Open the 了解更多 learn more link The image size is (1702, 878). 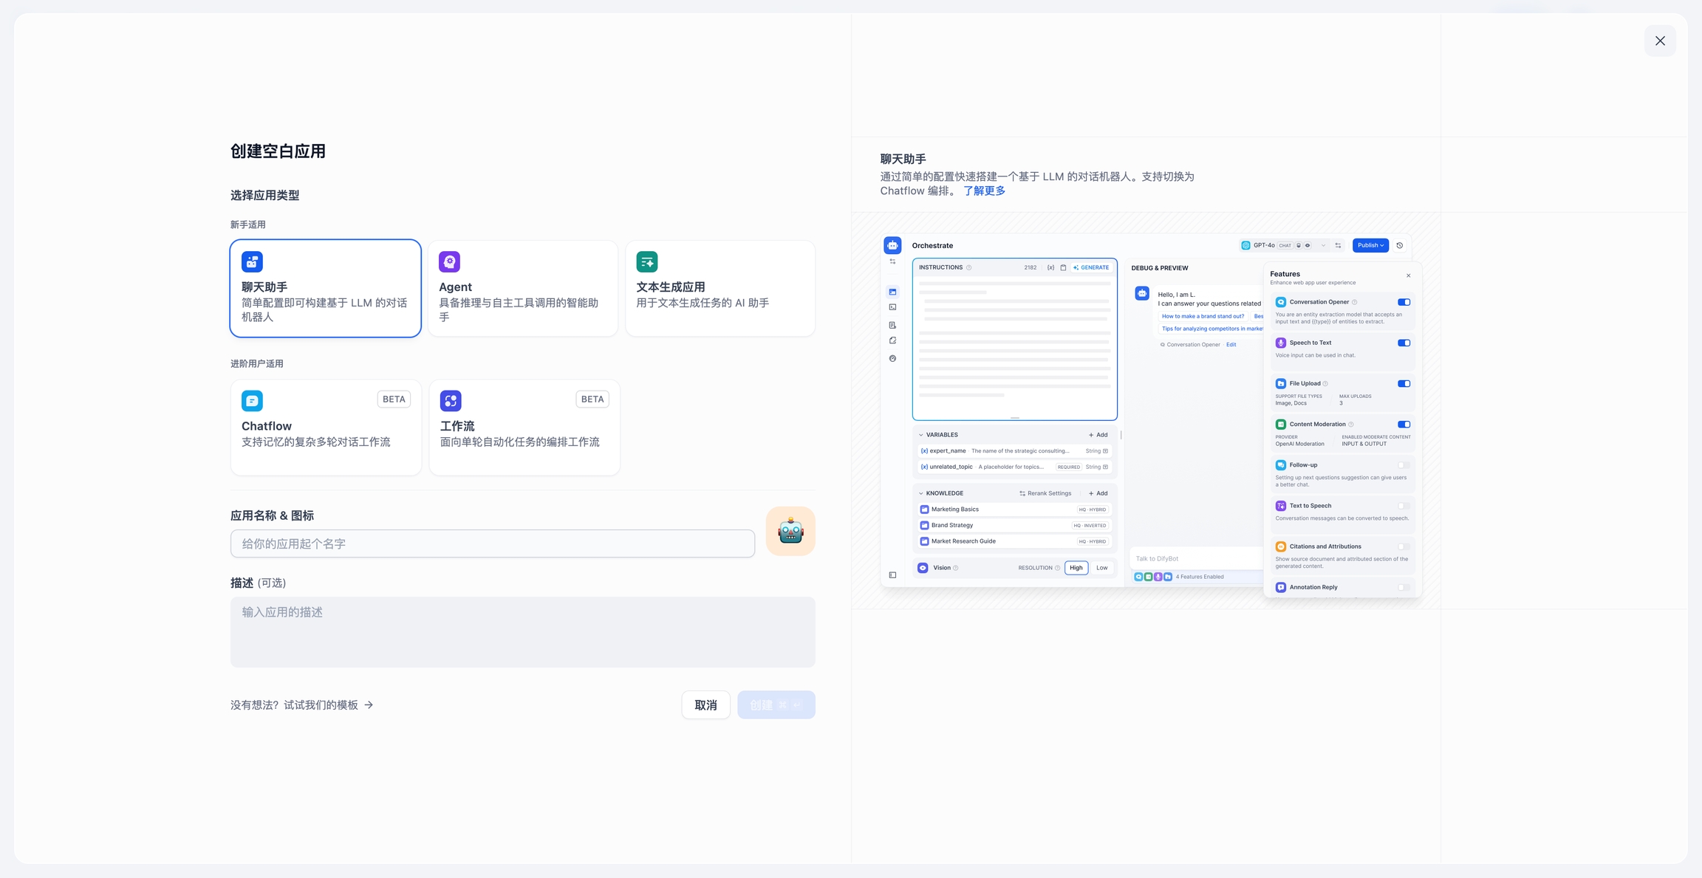(984, 191)
